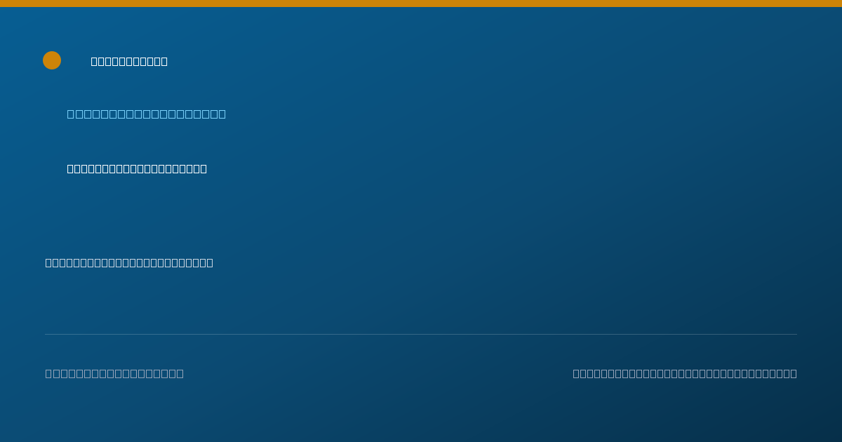Click the last glyph of the light-blue heading

coord(222,114)
